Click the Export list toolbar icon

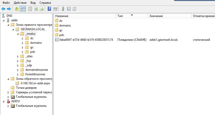click(42, 9)
